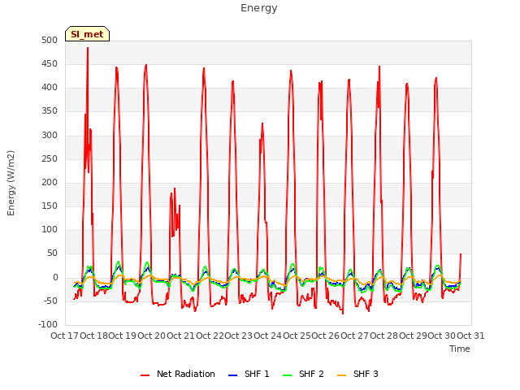Click the Oct 24 x-axis tick label
The height and width of the screenshot is (390, 520).
pos(267,336)
